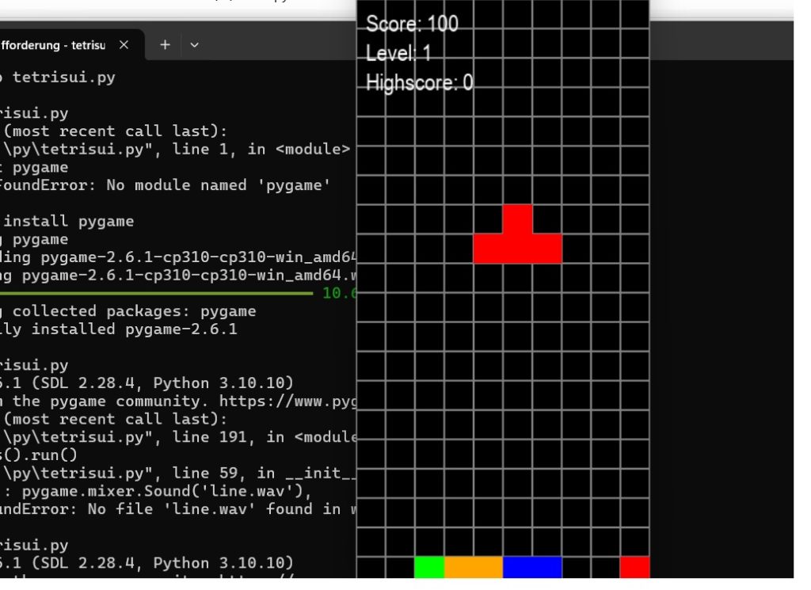The image size is (811, 590).
Task: Click the 'Highscore: 0' label in the game
Action: 419,82
